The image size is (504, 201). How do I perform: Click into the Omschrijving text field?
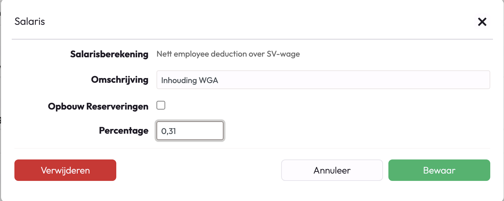[323, 80]
